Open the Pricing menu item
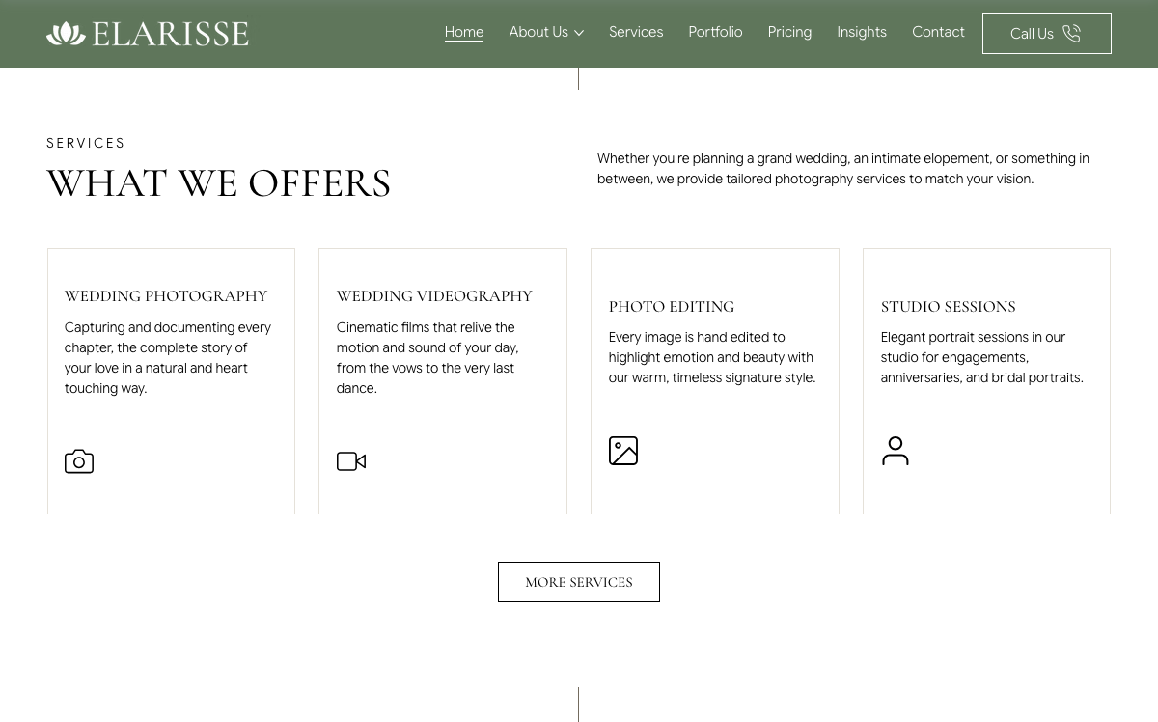This screenshot has height=722, width=1158. (789, 32)
